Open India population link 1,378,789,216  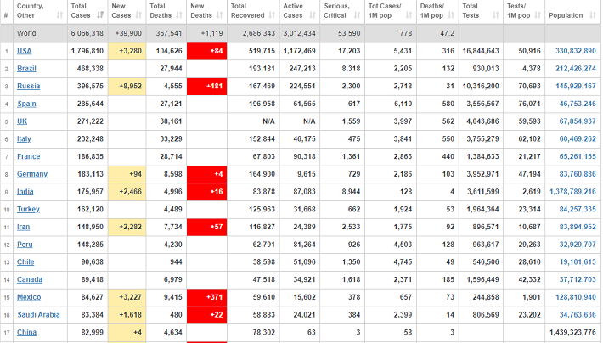[x=572, y=192]
